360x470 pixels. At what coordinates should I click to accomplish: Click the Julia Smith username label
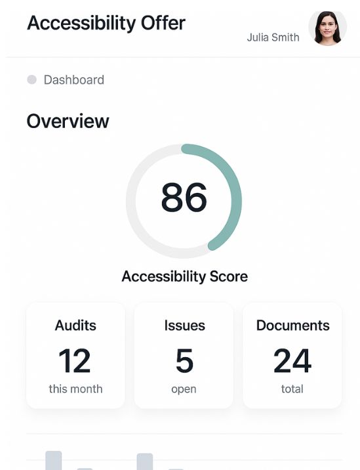pyautogui.click(x=273, y=37)
